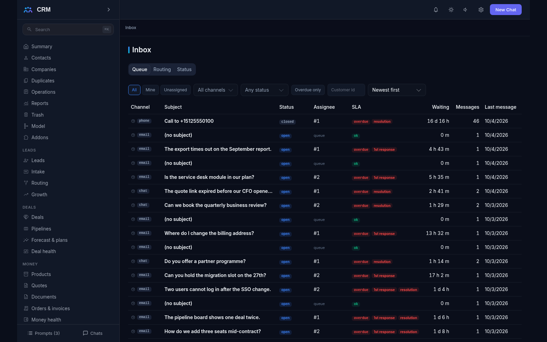Click the Inbox breadcrumb
This screenshot has height=342, width=547.
131,28
